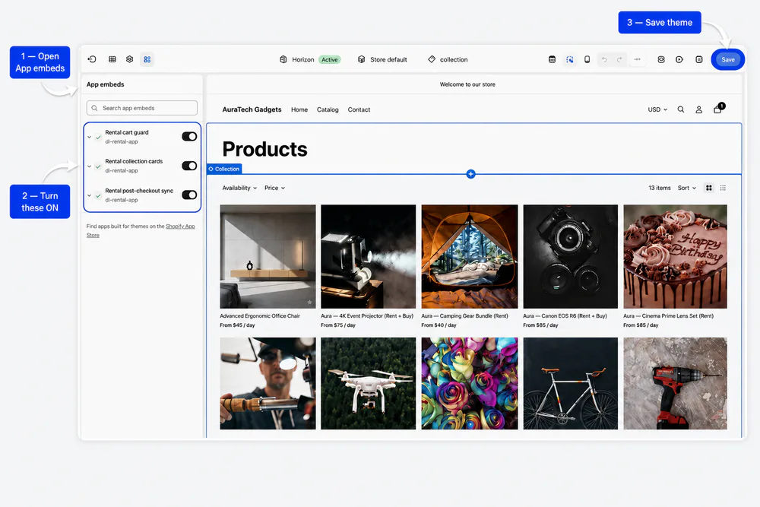Click the Welcome to our store announcement
This screenshot has width=760, height=507.
pos(467,84)
